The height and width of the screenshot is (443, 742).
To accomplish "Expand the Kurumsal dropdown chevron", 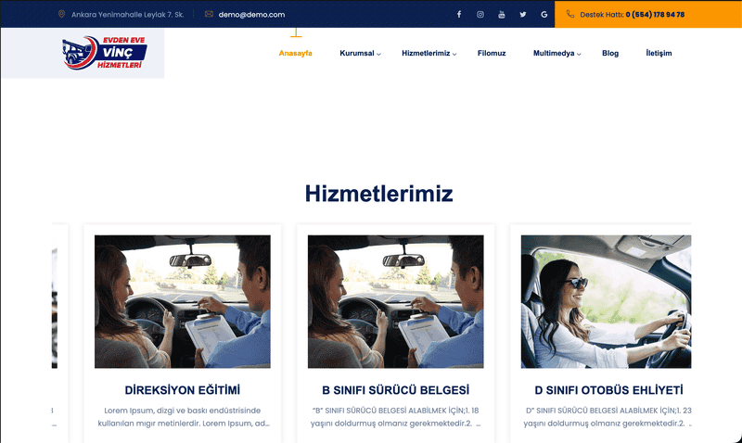I will click(378, 54).
